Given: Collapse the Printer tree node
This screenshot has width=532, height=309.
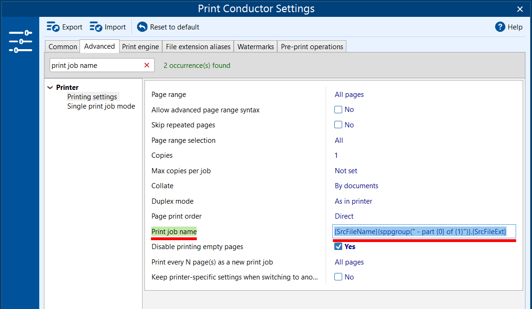Looking at the screenshot, I should coord(50,88).
